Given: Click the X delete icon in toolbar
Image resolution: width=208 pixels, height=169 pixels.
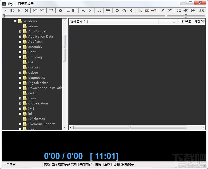Looking at the screenshot, I should point(90,11).
